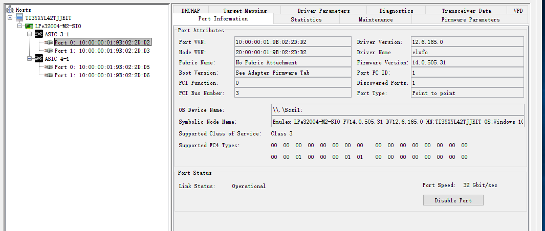Switch to the Diagnostics tab

click(x=396, y=10)
